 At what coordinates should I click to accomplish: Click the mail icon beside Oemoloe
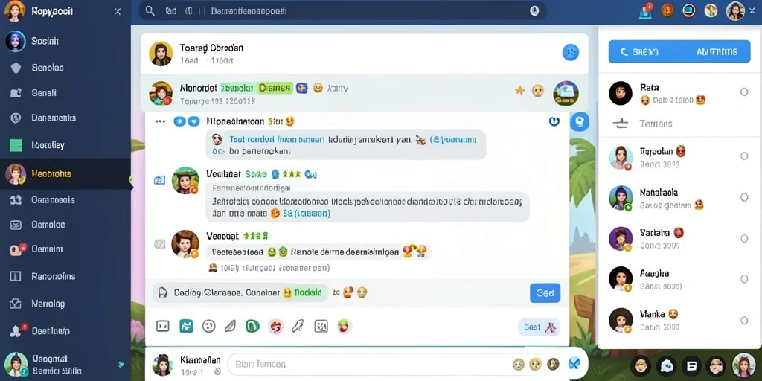pyautogui.click(x=16, y=225)
